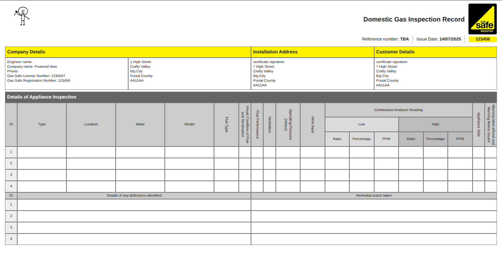Viewport: 502px width, 255px height.
Task: Click the Flue Type column header
Action: pos(227,125)
